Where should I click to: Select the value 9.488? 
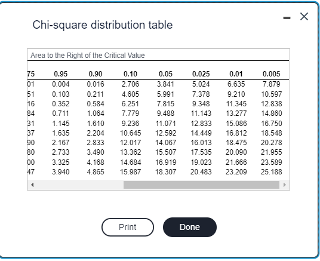(x=165, y=113)
